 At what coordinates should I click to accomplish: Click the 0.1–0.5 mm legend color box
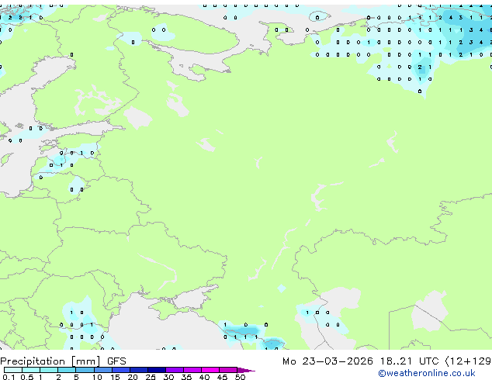[13, 370]
